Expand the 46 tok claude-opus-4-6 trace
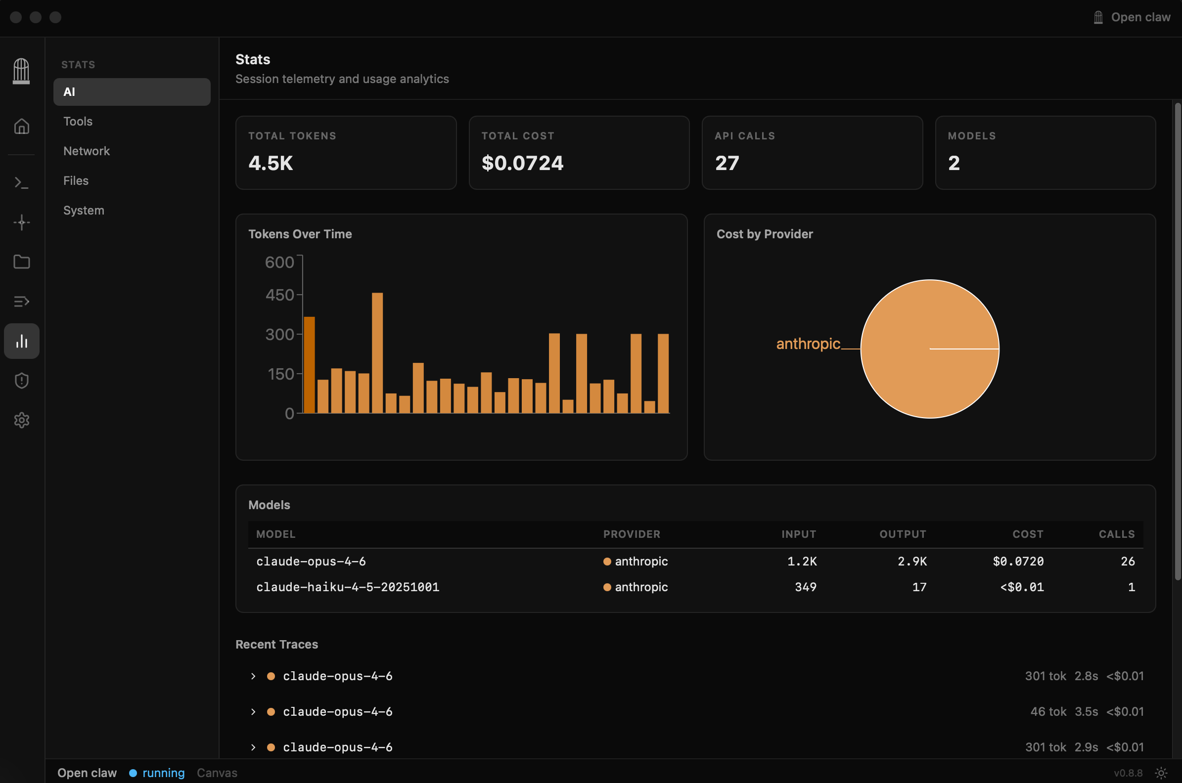Viewport: 1182px width, 783px height. point(253,712)
